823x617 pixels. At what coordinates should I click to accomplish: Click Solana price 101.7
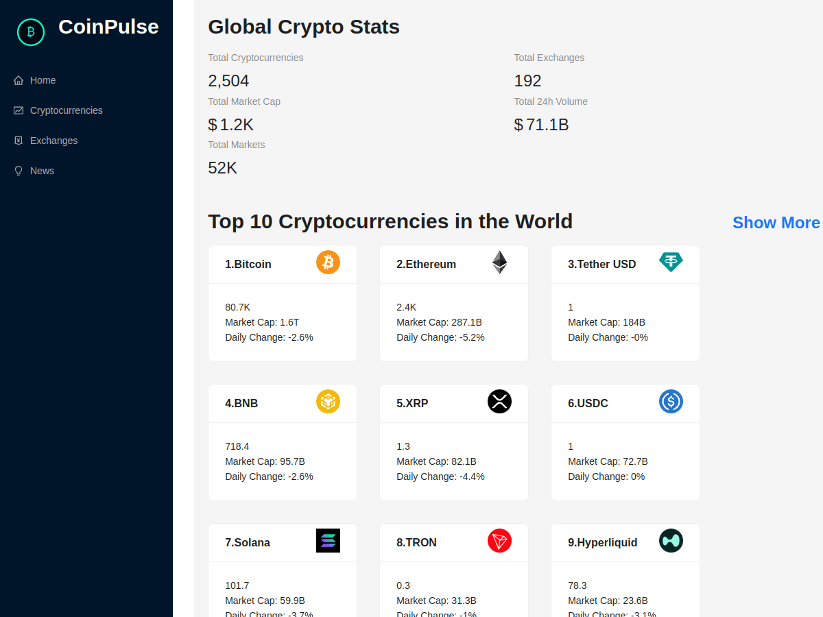pos(237,585)
